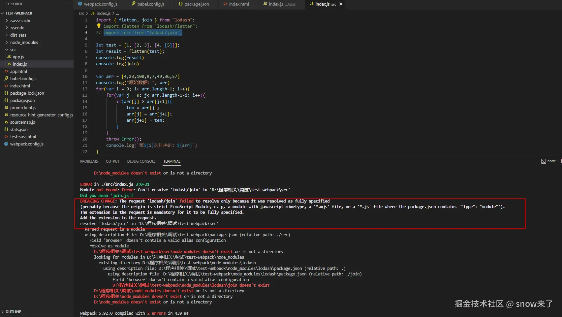Click JSON braces icon on package.json tab
Image resolution: width=562 pixels, height=317 pixels.
click(180, 4)
